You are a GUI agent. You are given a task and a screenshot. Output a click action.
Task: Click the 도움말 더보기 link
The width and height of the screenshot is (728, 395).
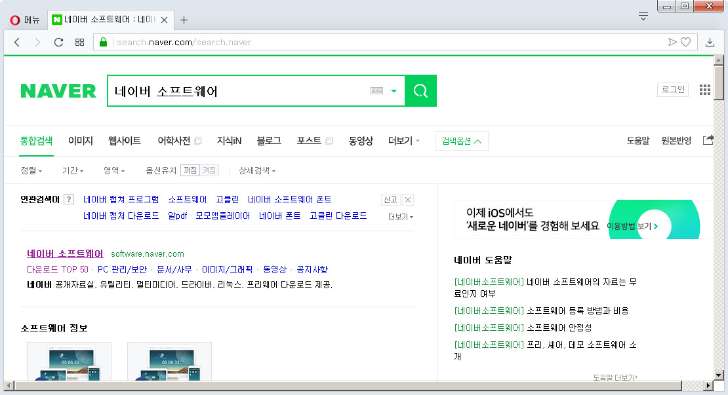tap(615, 377)
